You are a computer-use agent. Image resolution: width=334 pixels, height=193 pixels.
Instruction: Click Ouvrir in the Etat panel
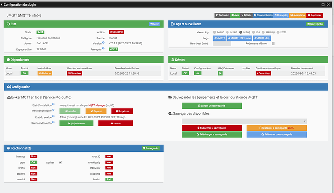click(154, 24)
